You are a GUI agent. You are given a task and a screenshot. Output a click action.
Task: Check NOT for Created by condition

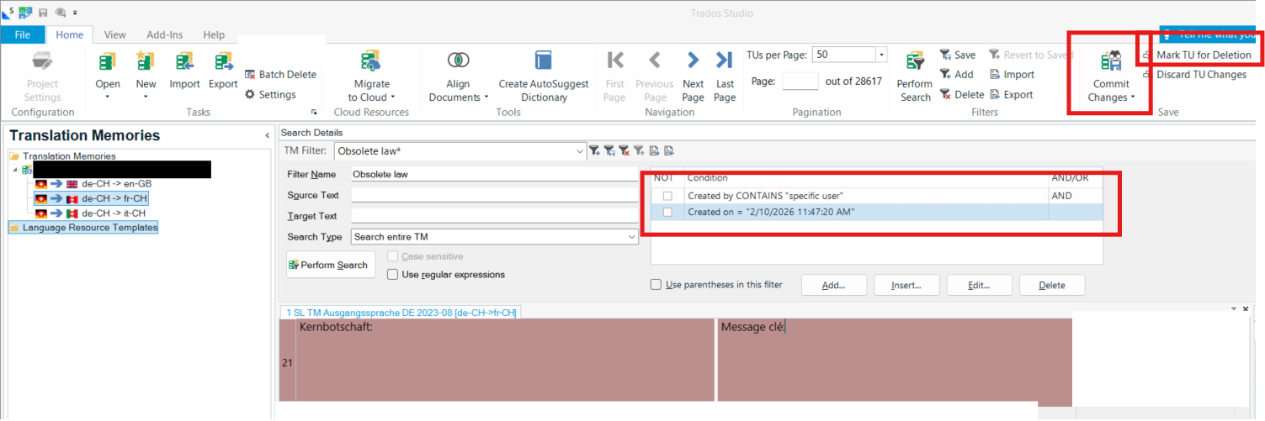[667, 196]
